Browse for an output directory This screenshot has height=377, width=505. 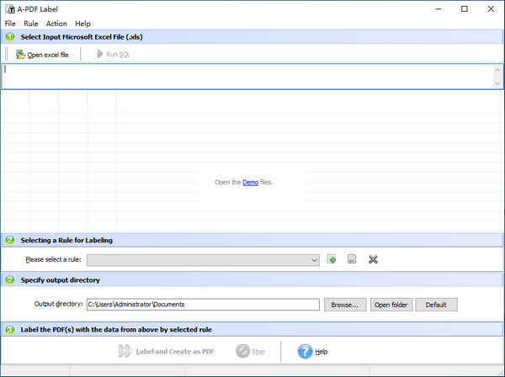click(345, 305)
